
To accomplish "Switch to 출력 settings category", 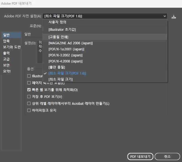I will pos(11,53).
